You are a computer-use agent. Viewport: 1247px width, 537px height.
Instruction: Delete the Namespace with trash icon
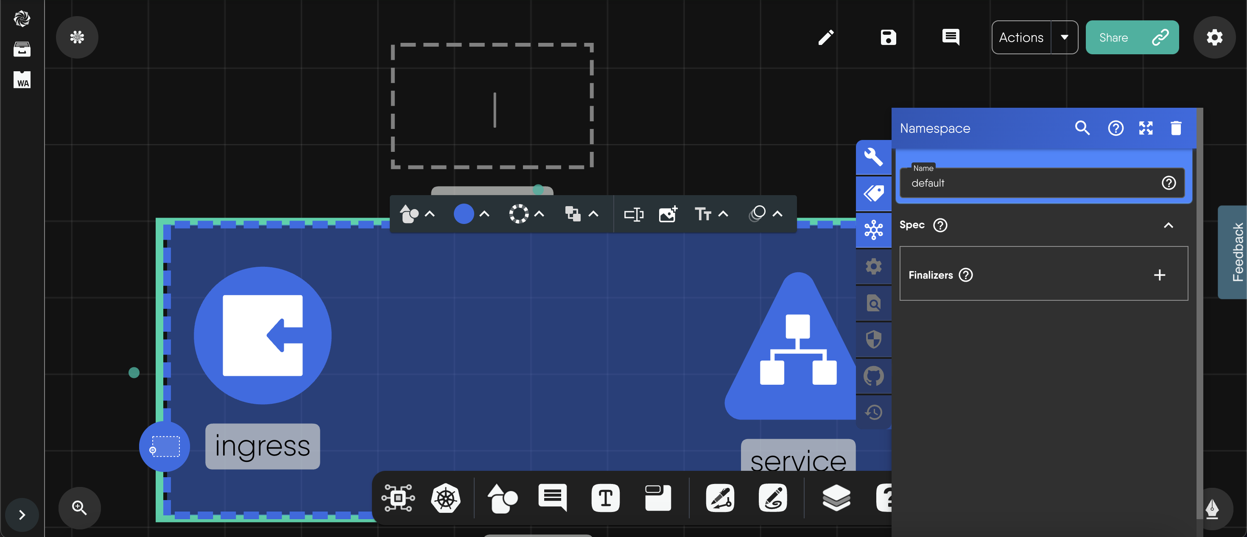click(x=1176, y=129)
